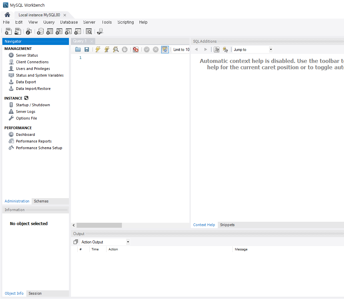Execute statement under cursor icon
The image size is (344, 299).
pos(107,50)
